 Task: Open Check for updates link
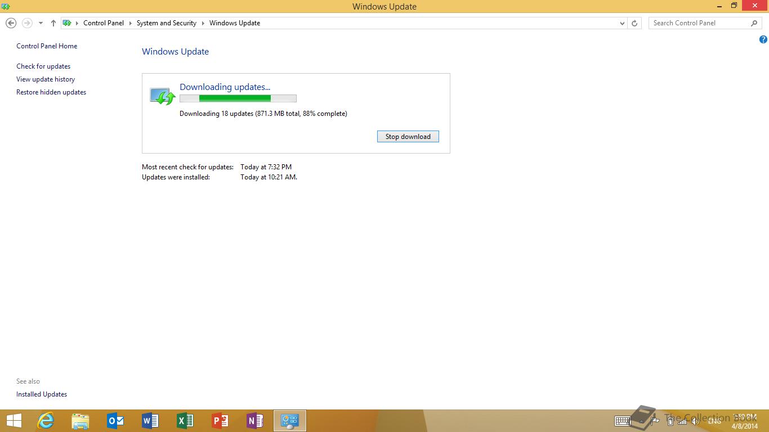coord(43,66)
